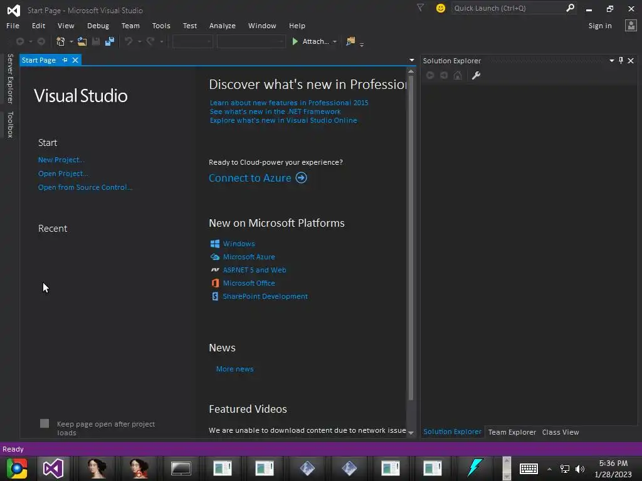Click the Microsoft Office link
Screen dimensions: 642x481
(249, 283)
